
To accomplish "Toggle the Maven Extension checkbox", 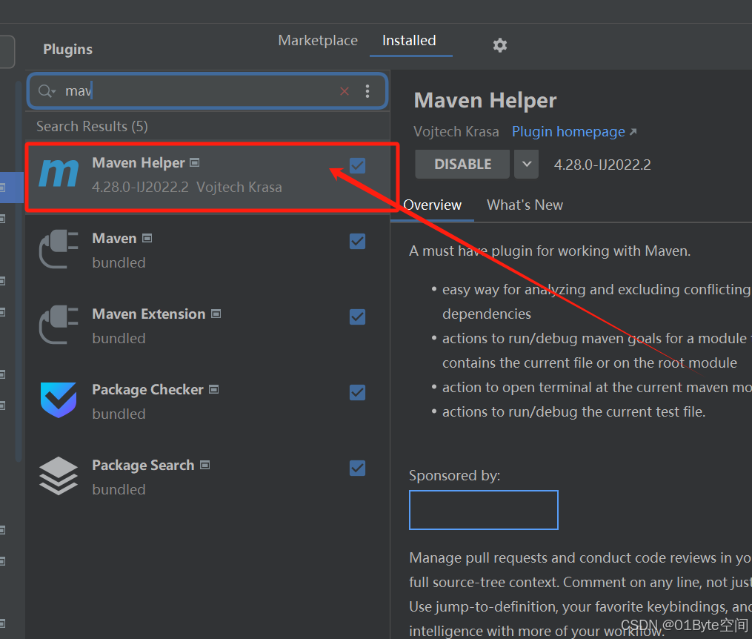I will point(357,317).
